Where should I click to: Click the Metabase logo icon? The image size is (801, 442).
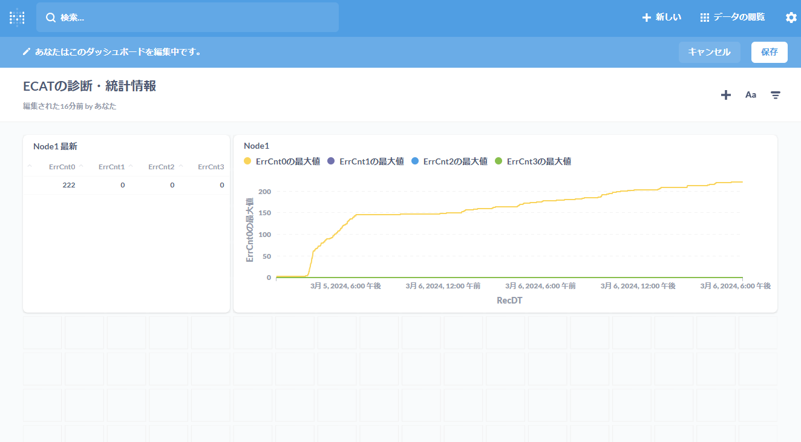click(17, 18)
